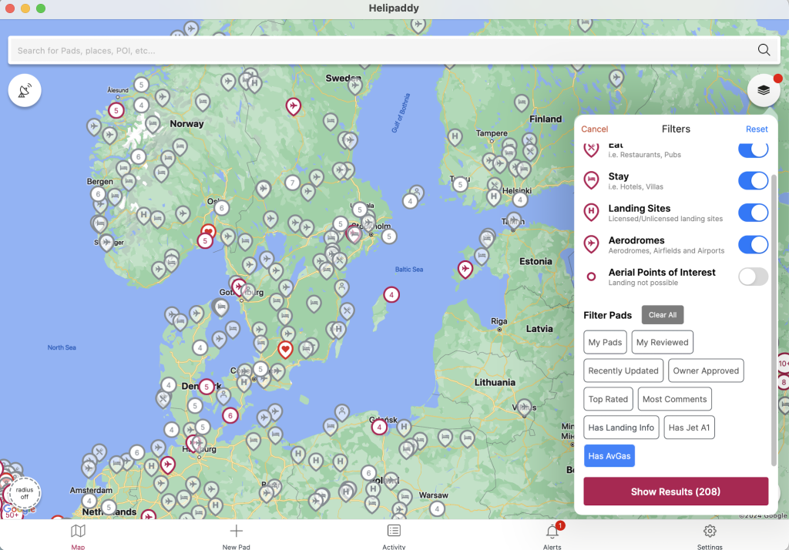Disable the Stay filter switch

click(x=753, y=180)
